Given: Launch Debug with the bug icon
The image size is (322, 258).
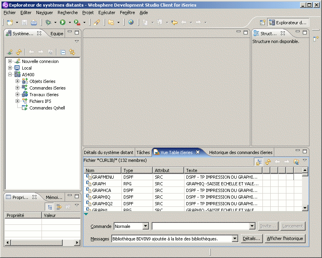Looking at the screenshot, I should [48, 22].
